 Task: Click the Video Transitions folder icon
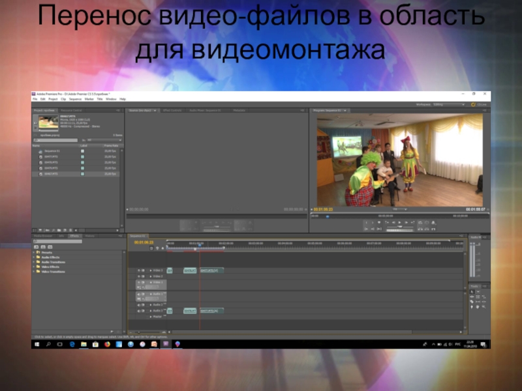coord(38,271)
